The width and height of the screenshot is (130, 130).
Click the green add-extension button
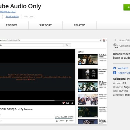click(127, 7)
